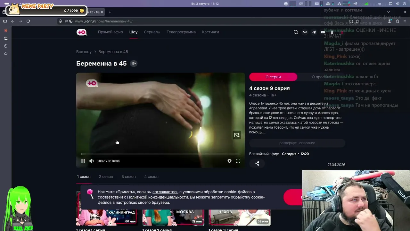Reload the page with the refresh icon

click(28, 21)
